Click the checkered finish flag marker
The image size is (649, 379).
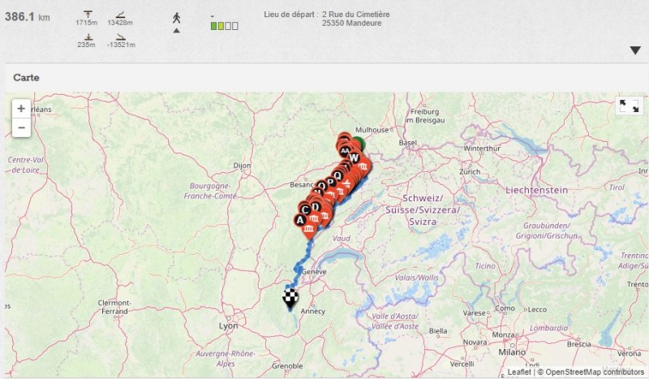tap(290, 298)
